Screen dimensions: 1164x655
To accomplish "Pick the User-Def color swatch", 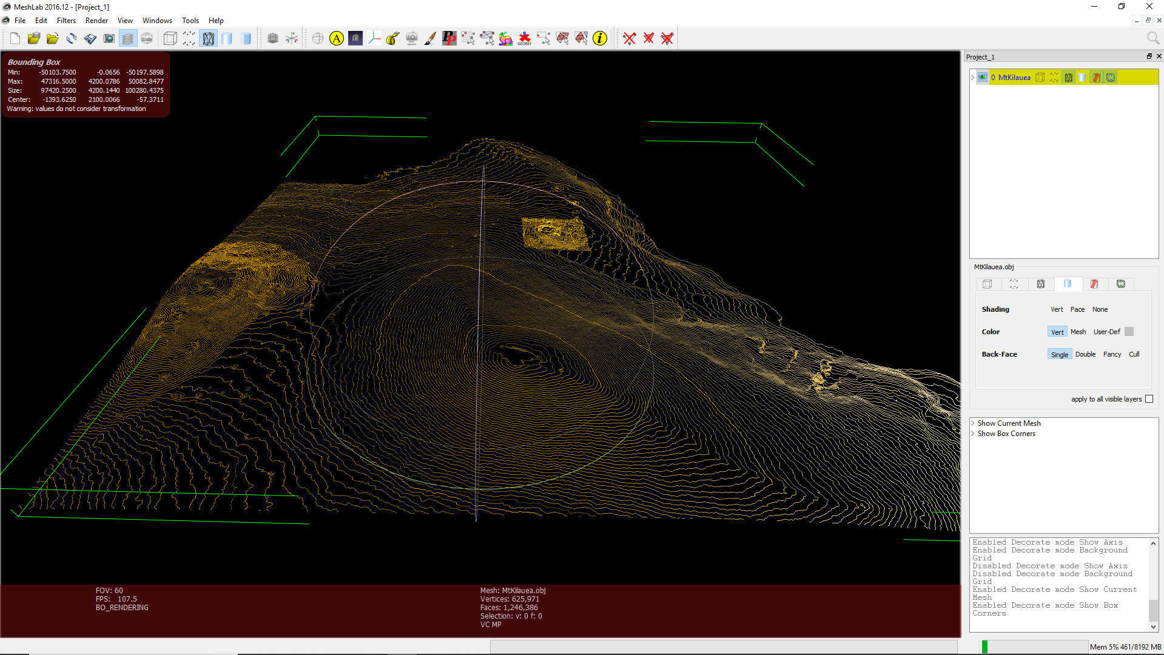I will [1129, 332].
